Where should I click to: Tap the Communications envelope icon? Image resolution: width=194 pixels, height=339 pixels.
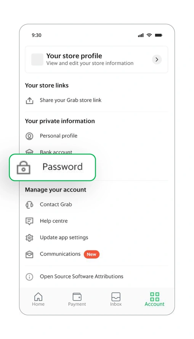coord(29,254)
